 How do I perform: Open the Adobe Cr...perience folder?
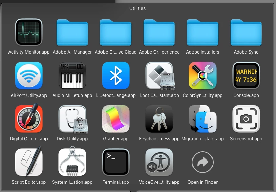point(159,33)
